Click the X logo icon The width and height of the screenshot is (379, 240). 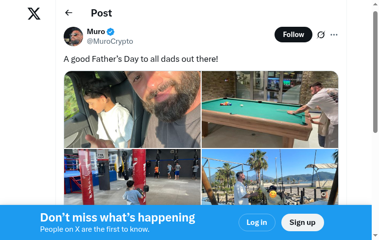coord(34,14)
